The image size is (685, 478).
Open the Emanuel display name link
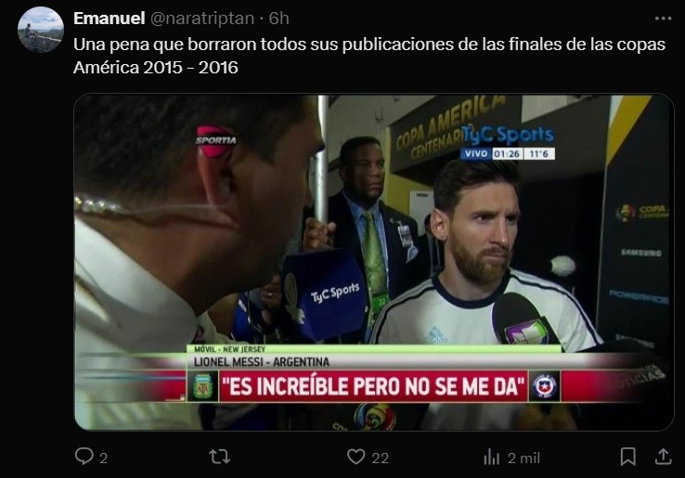(x=110, y=19)
